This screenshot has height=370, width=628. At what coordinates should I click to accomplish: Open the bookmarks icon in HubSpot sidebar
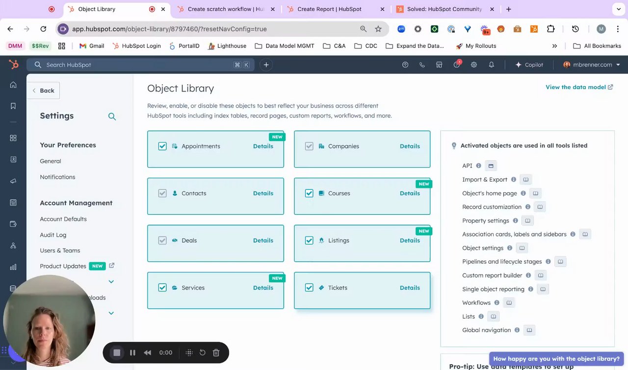click(13, 106)
